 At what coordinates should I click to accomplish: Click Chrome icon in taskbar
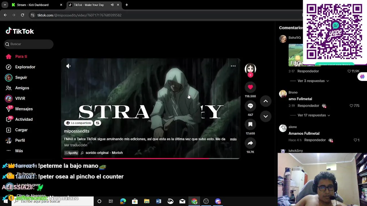tap(194, 201)
